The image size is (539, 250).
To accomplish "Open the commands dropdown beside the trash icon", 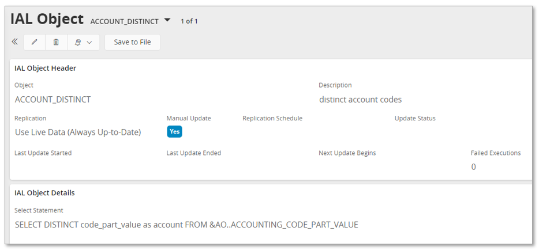I will coord(84,42).
